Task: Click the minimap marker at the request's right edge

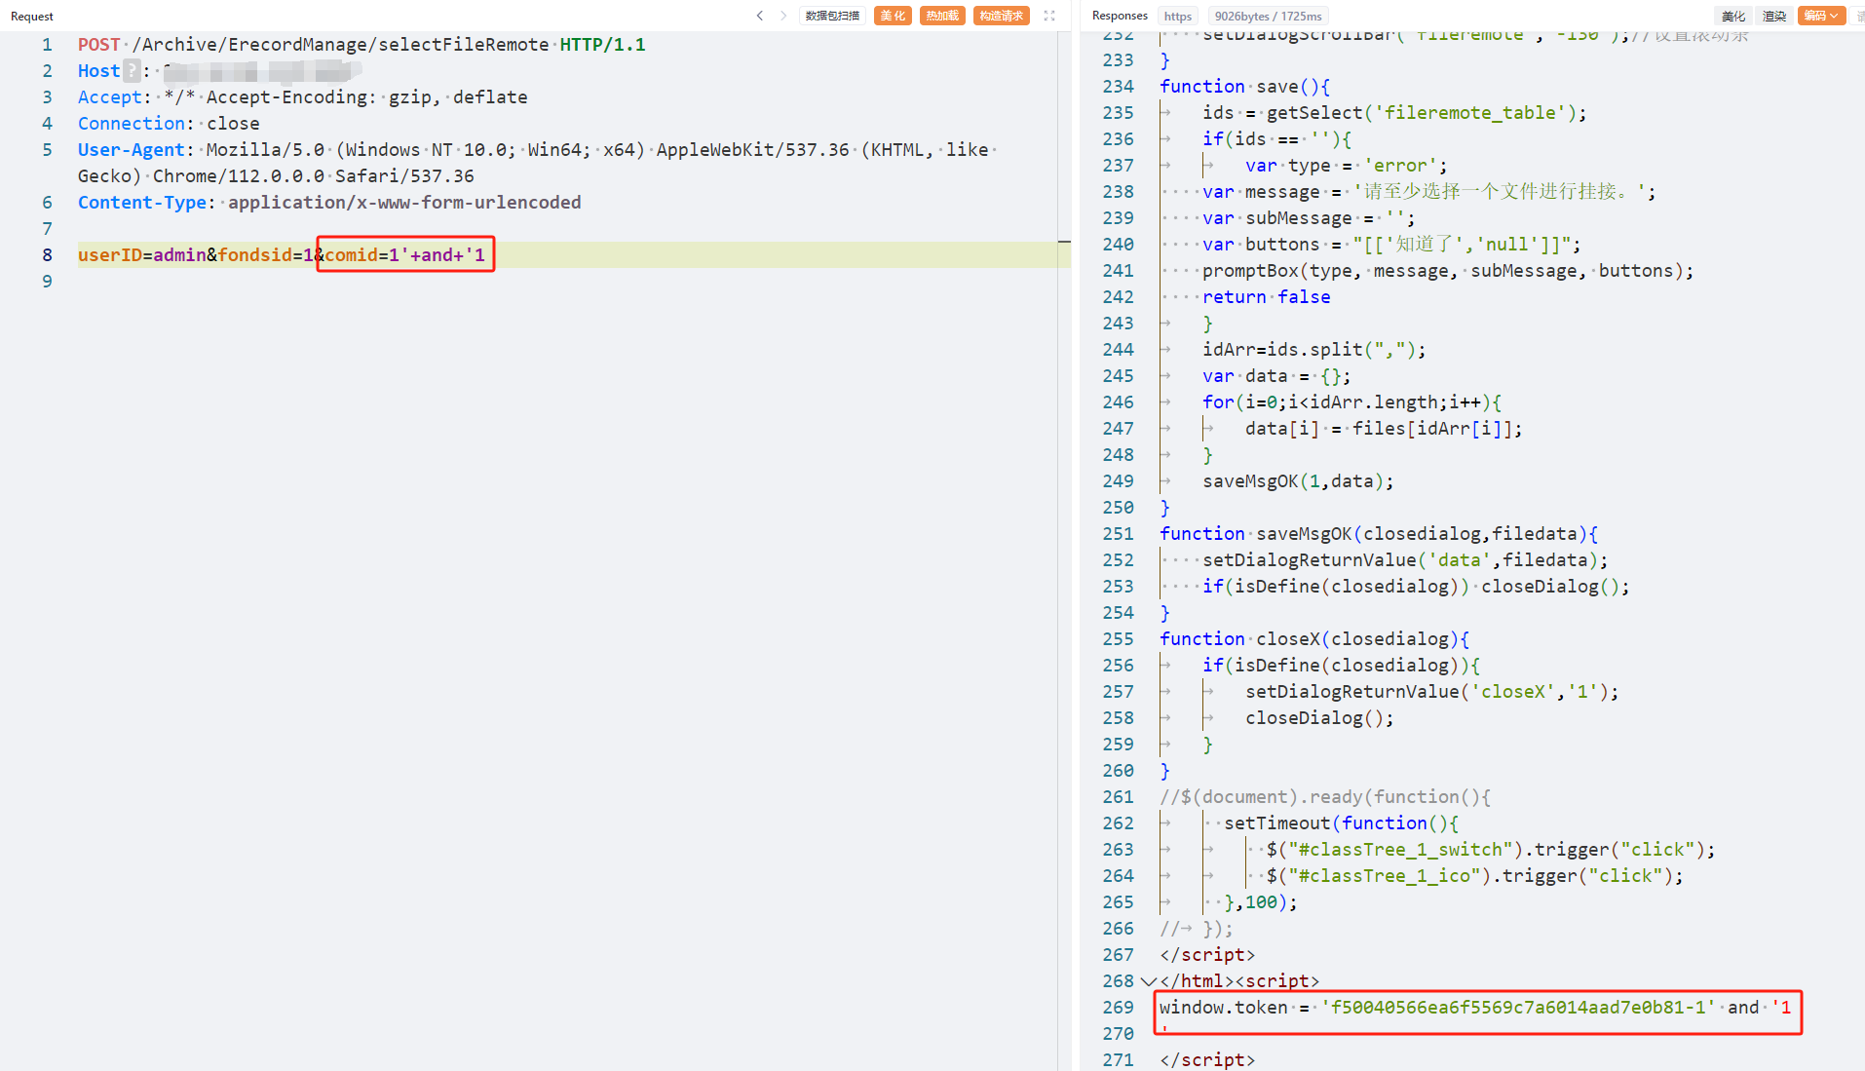Action: [x=1064, y=242]
